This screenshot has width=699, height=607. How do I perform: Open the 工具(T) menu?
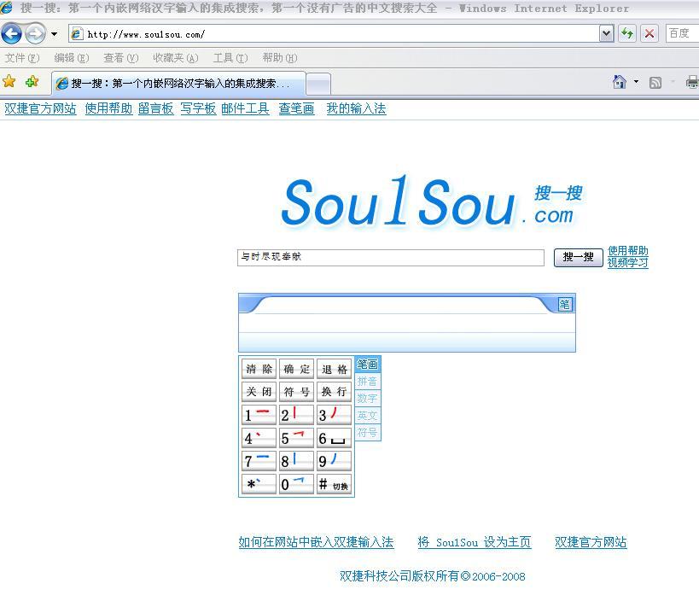tap(230, 58)
